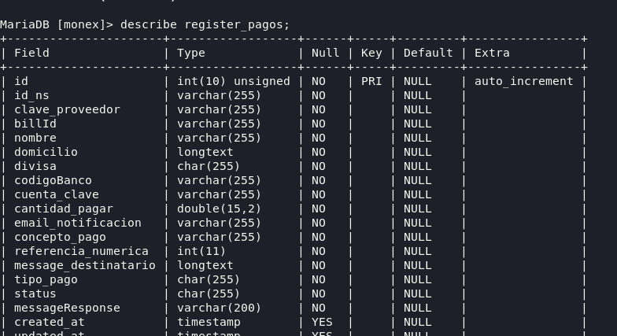Click the Type column header
The height and width of the screenshot is (336, 617).
point(191,54)
